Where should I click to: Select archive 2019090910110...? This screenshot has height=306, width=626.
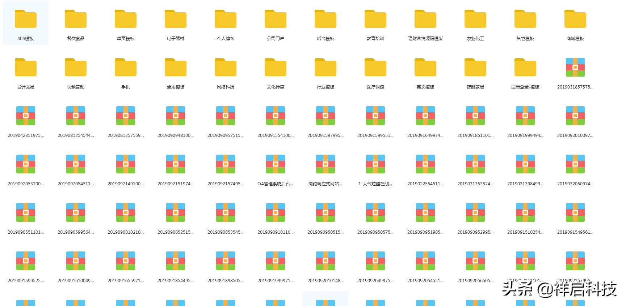[276, 212]
